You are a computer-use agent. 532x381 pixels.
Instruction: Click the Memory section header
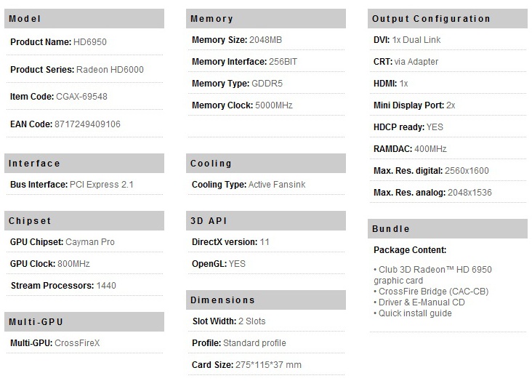[x=266, y=19]
